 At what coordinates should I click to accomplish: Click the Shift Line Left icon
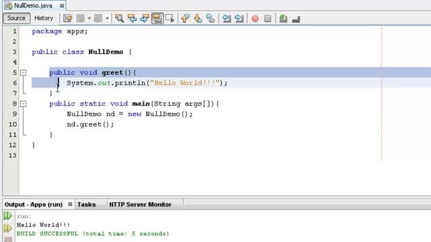[x=226, y=18]
